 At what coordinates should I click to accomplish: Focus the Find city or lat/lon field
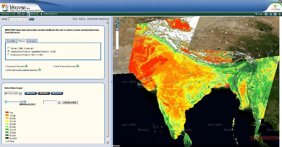coord(18,19)
